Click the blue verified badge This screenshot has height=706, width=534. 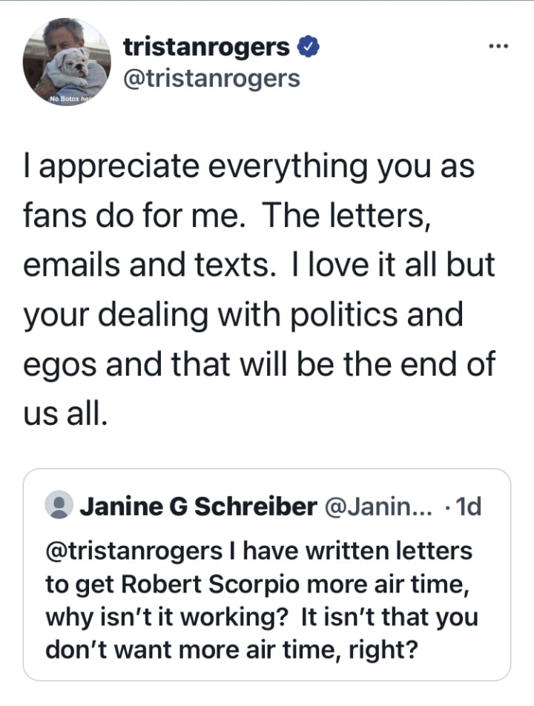308,47
